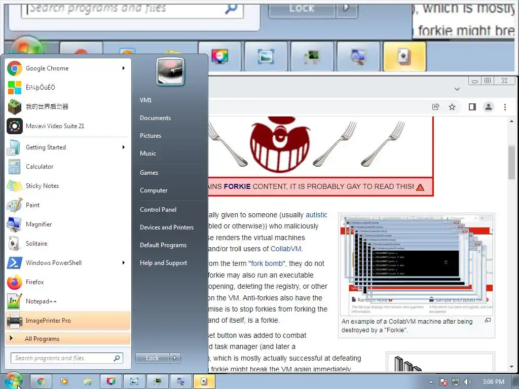The image size is (519, 389).
Task: Switch to Chrome via its taskbar icon
Action: point(41,381)
